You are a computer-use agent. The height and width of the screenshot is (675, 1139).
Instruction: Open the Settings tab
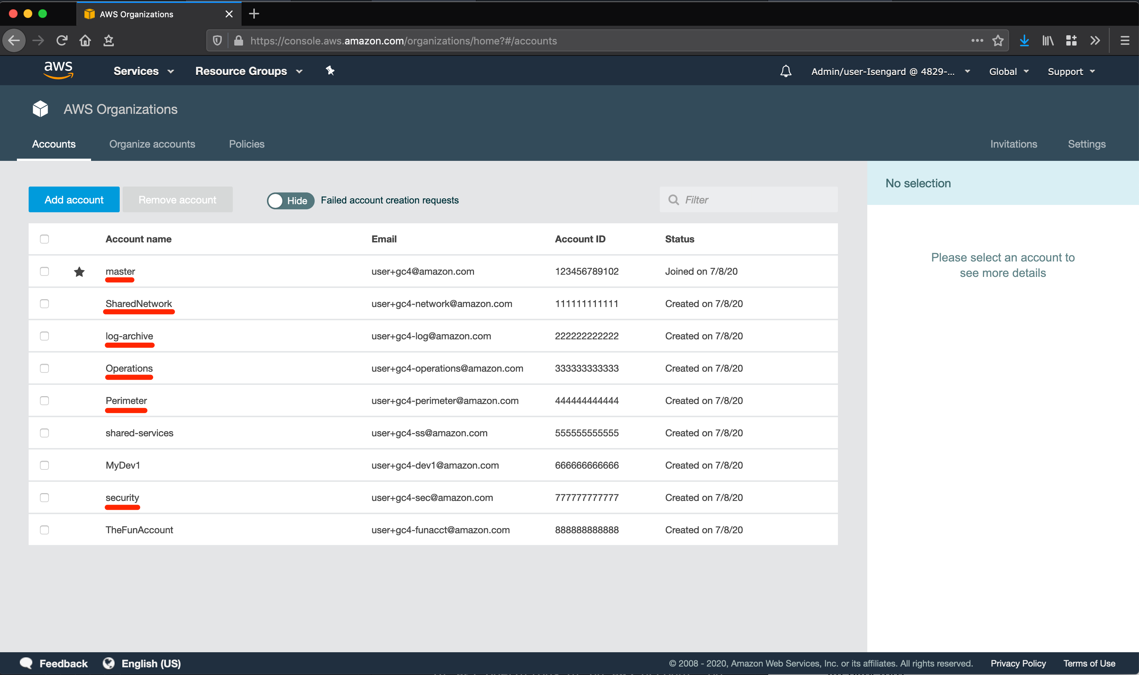[1087, 144]
